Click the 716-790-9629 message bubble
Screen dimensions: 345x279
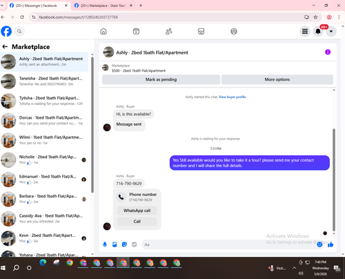(x=129, y=184)
